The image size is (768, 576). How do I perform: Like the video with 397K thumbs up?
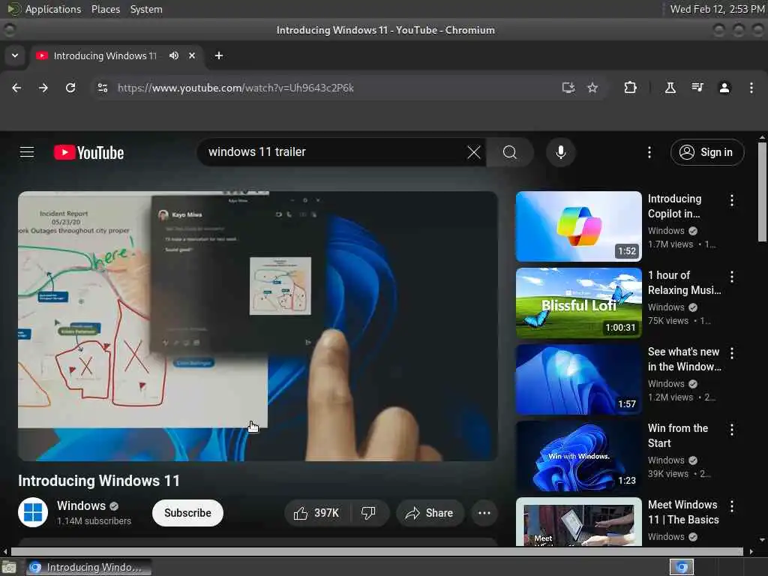317,513
